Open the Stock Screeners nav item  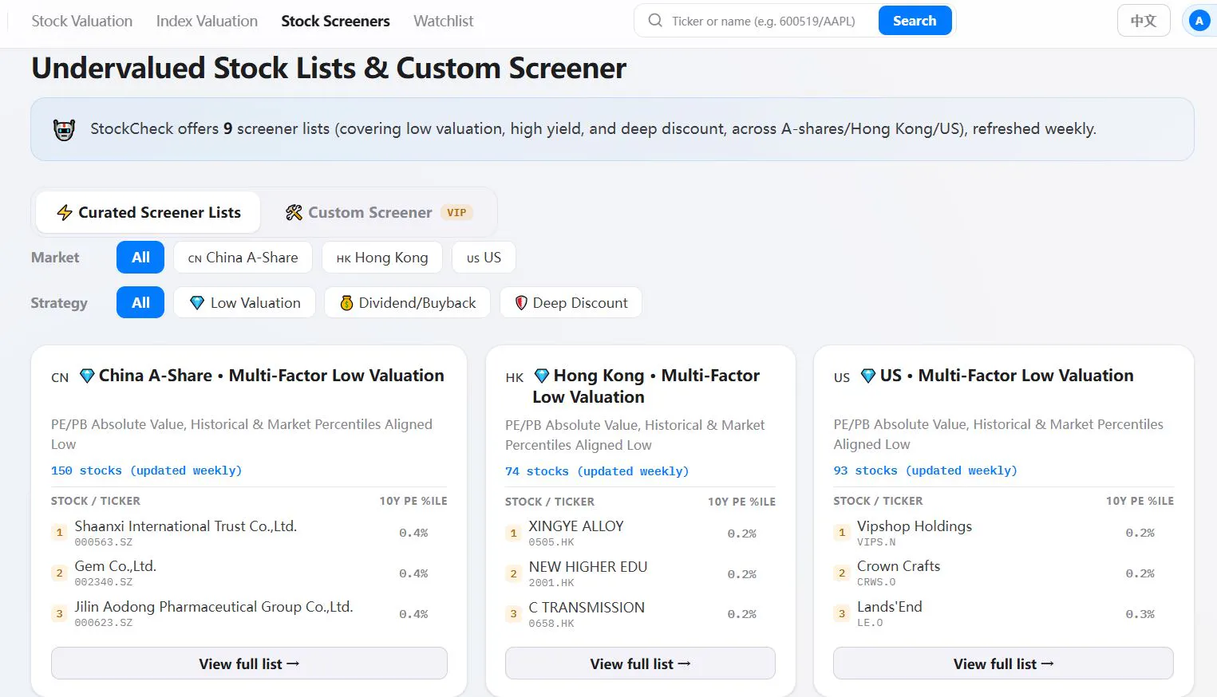(x=335, y=22)
